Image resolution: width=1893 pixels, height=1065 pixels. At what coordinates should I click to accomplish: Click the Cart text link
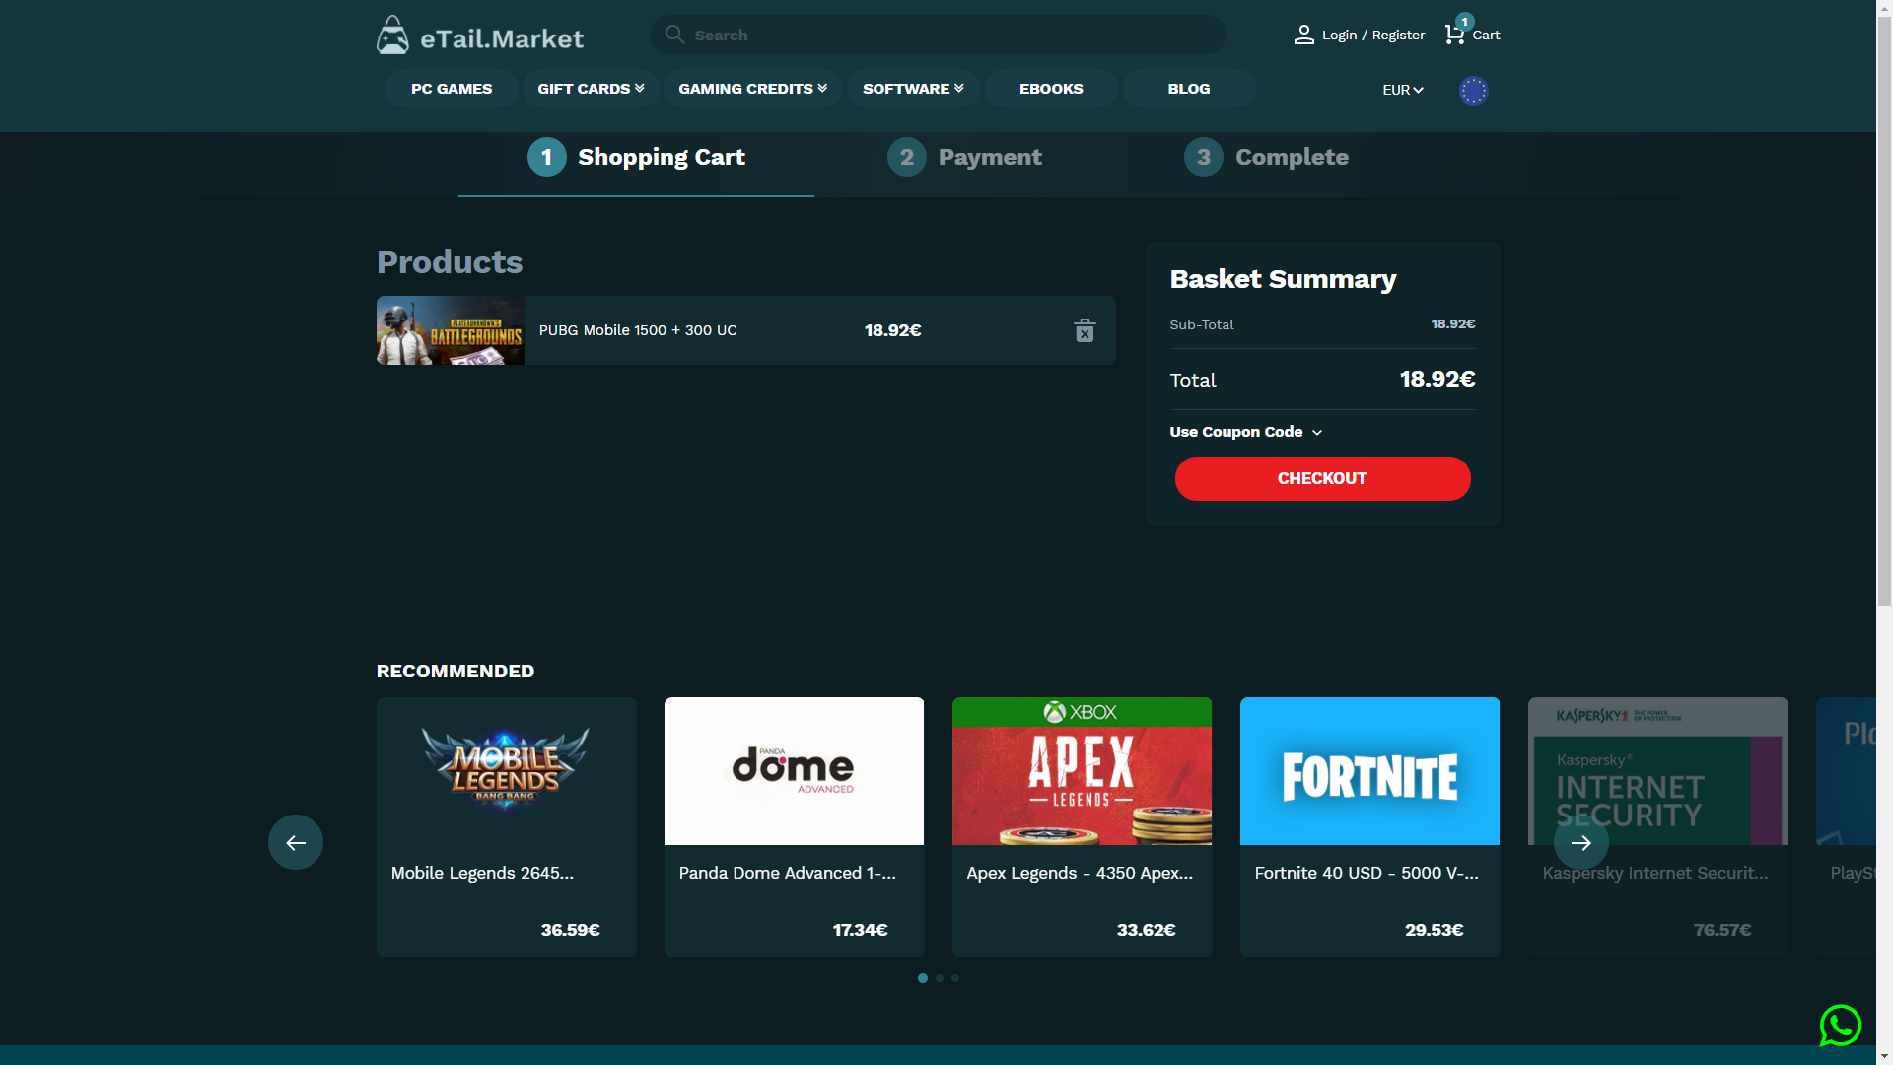[1486, 35]
